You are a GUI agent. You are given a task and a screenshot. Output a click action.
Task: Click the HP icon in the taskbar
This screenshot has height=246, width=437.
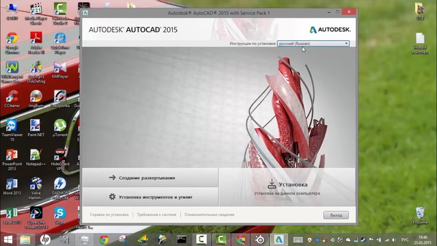(x=45, y=240)
